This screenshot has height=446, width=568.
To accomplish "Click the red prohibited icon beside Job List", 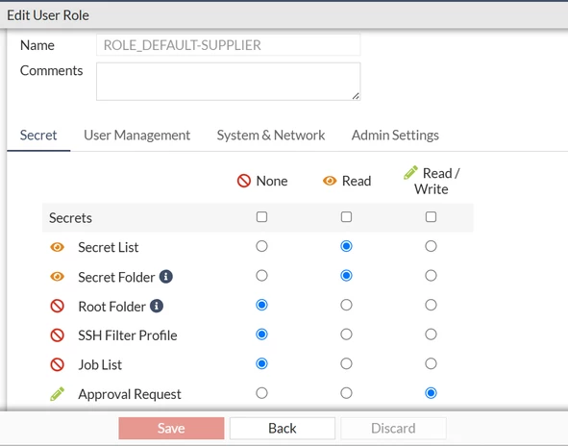I will click(x=58, y=365).
